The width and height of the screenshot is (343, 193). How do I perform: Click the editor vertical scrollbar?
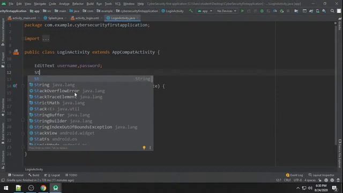(x=335, y=85)
